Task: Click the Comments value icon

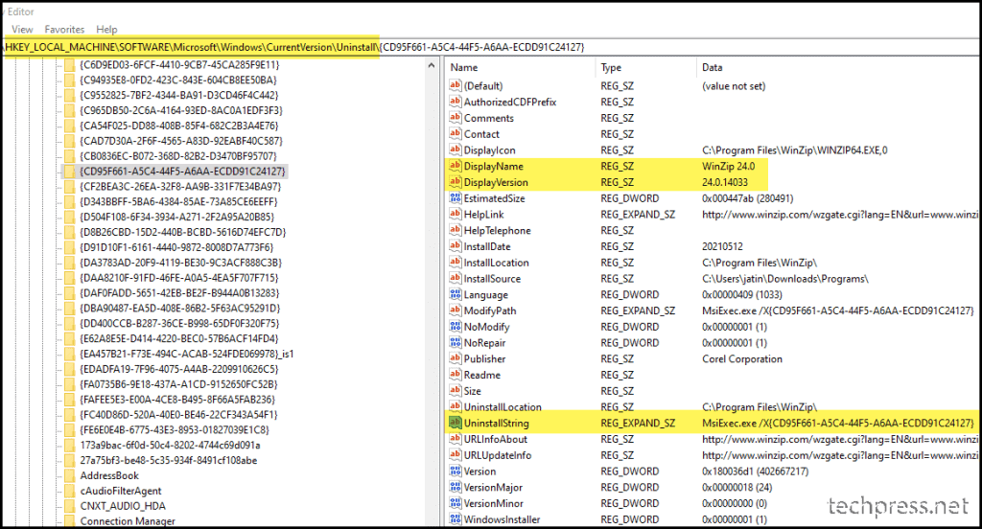Action: point(456,118)
